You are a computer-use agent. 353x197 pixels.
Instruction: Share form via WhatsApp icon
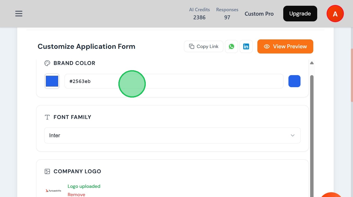point(232,46)
